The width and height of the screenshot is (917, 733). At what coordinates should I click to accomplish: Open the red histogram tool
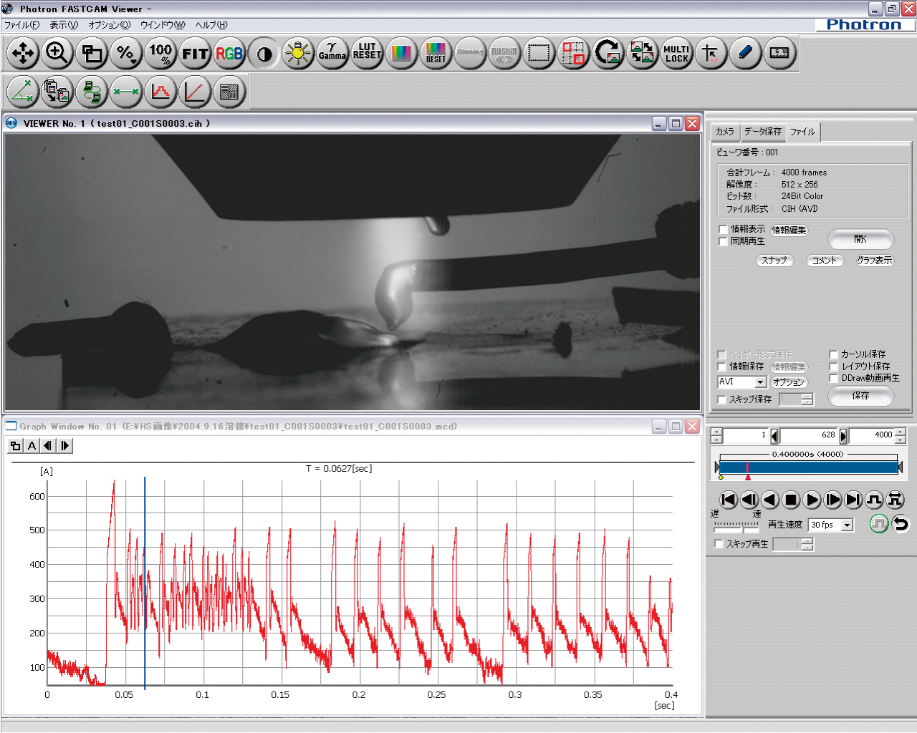tap(160, 92)
